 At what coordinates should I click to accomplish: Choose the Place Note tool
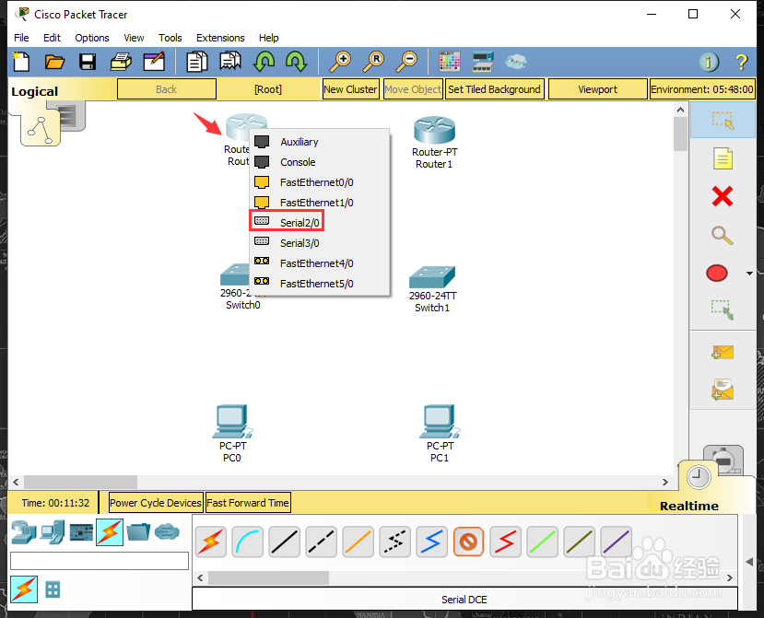point(723,158)
